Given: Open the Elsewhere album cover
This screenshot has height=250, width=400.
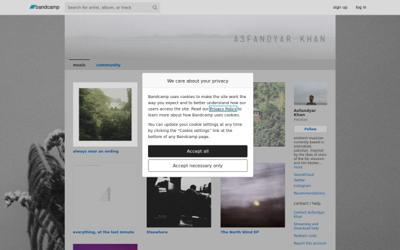Looking at the screenshot, I should [179, 202].
